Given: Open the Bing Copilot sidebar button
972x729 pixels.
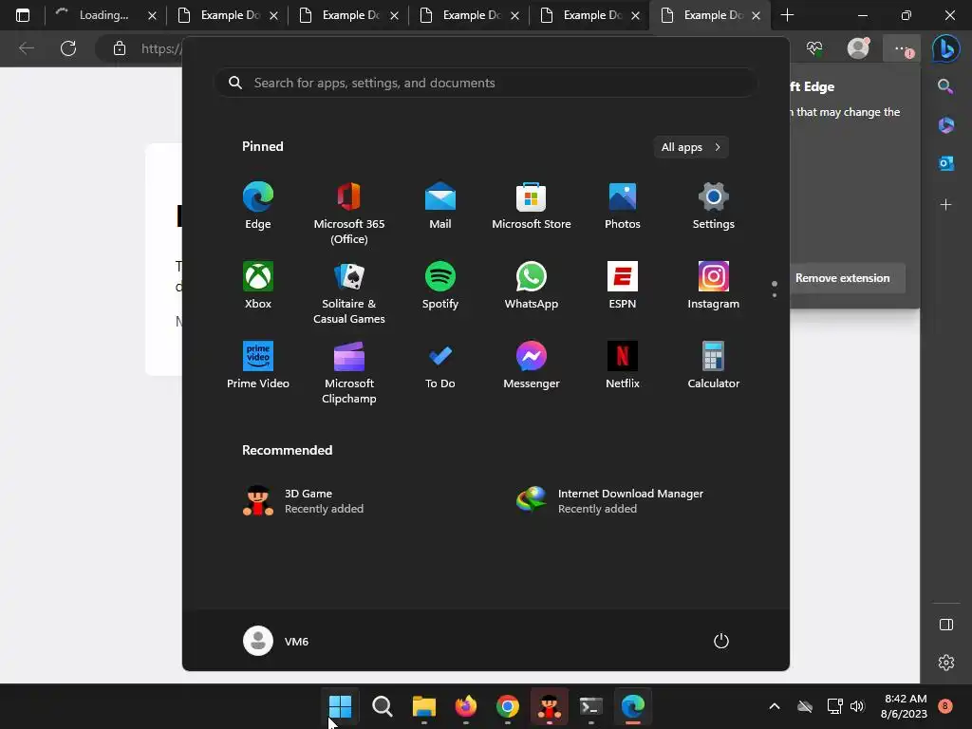Looking at the screenshot, I should pos(946,48).
